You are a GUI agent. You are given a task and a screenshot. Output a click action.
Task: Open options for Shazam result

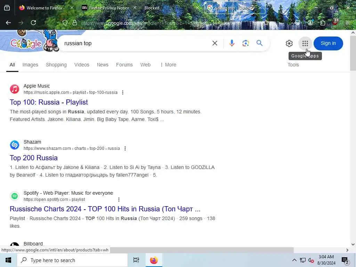pos(125,148)
